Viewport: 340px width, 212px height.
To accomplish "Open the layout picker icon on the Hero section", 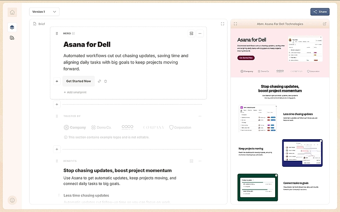I will (x=191, y=33).
